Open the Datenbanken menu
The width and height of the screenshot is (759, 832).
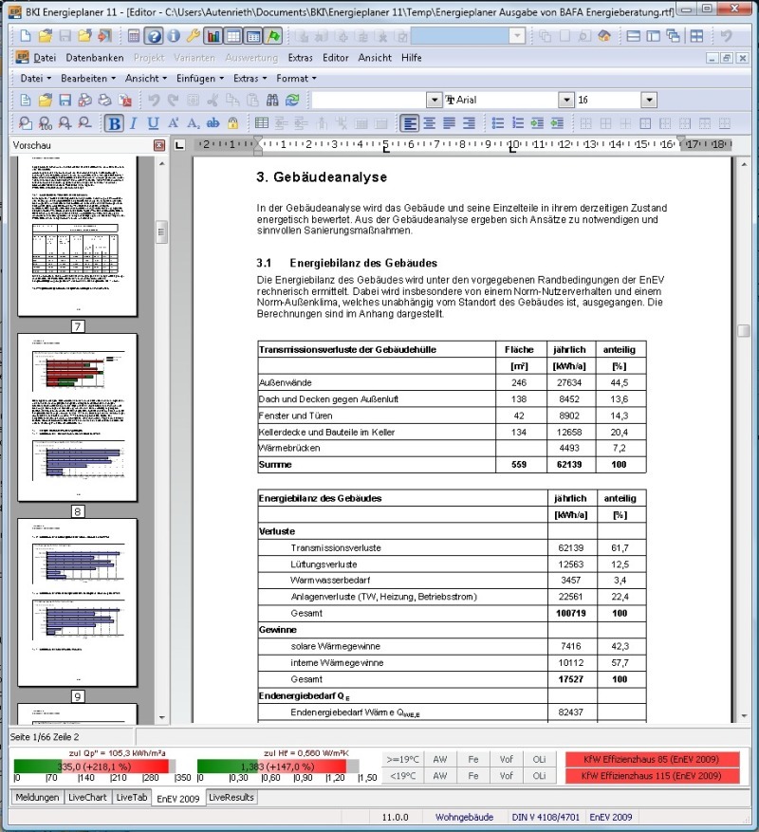(95, 57)
